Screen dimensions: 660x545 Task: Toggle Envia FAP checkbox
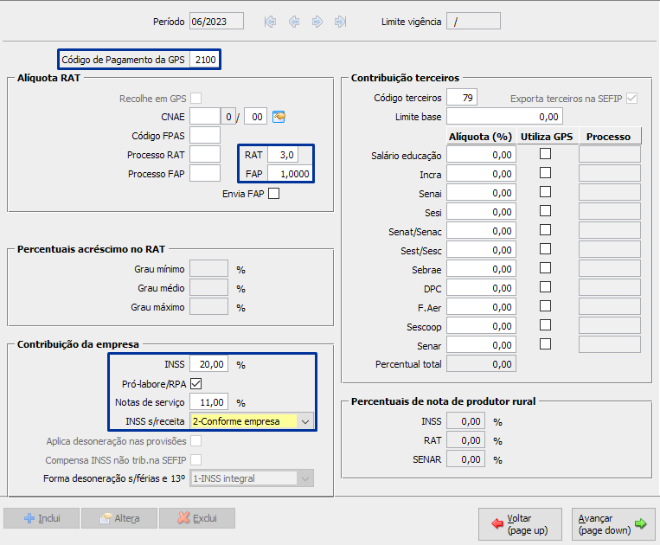pos(274,194)
